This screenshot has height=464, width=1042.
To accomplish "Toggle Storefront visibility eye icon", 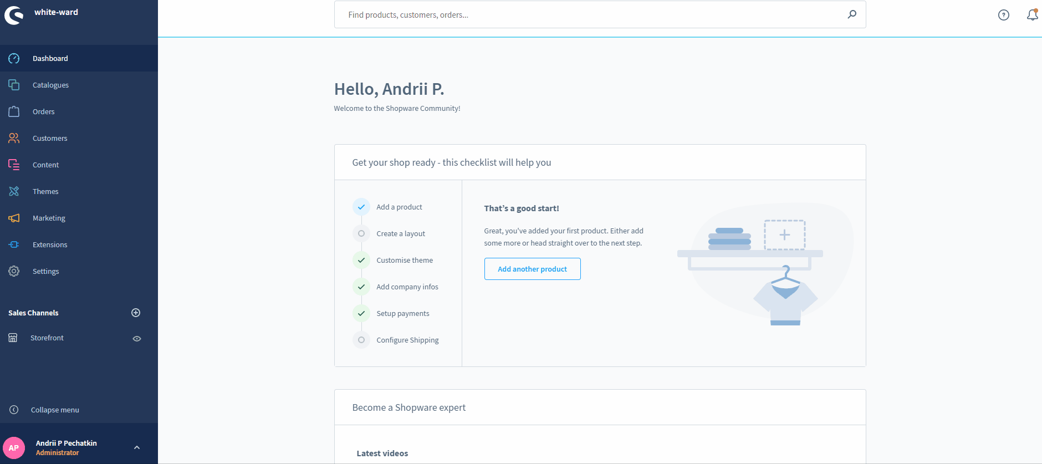I will click(137, 339).
